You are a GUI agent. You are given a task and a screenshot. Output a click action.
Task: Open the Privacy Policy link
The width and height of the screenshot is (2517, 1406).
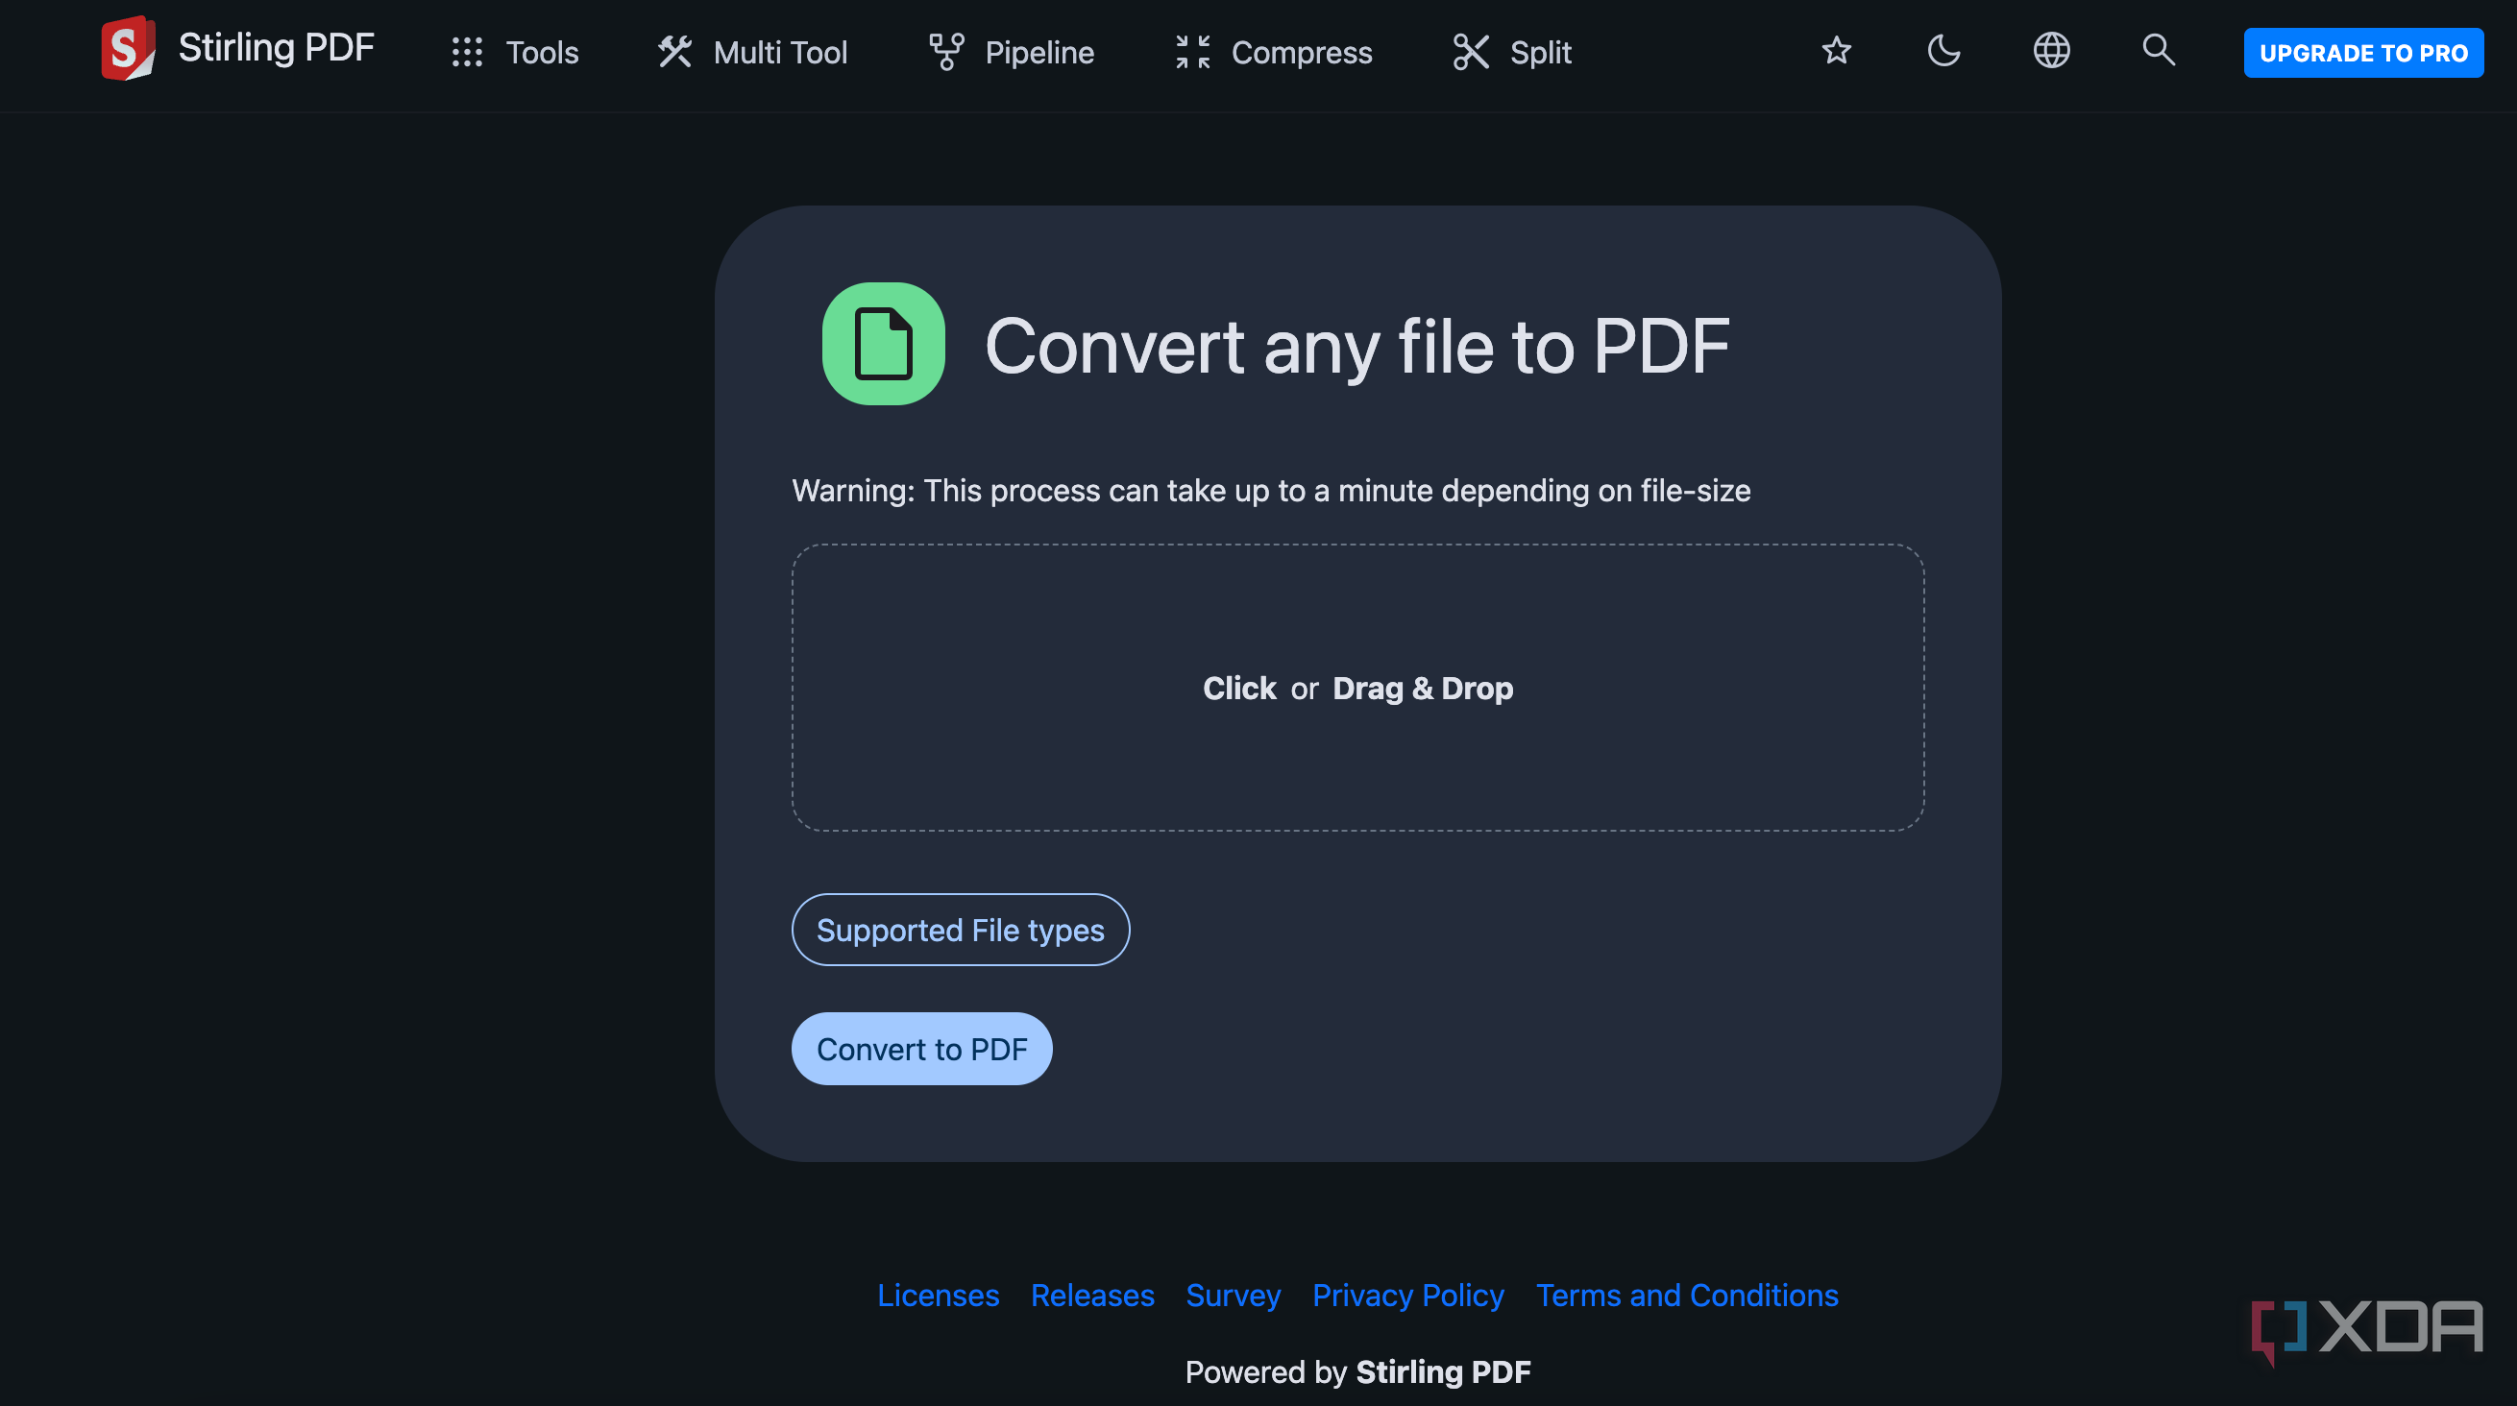(x=1408, y=1296)
